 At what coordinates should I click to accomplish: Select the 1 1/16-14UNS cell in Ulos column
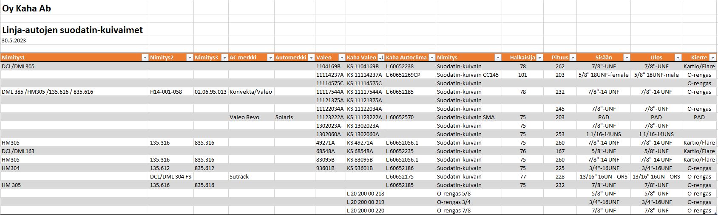coord(656,134)
